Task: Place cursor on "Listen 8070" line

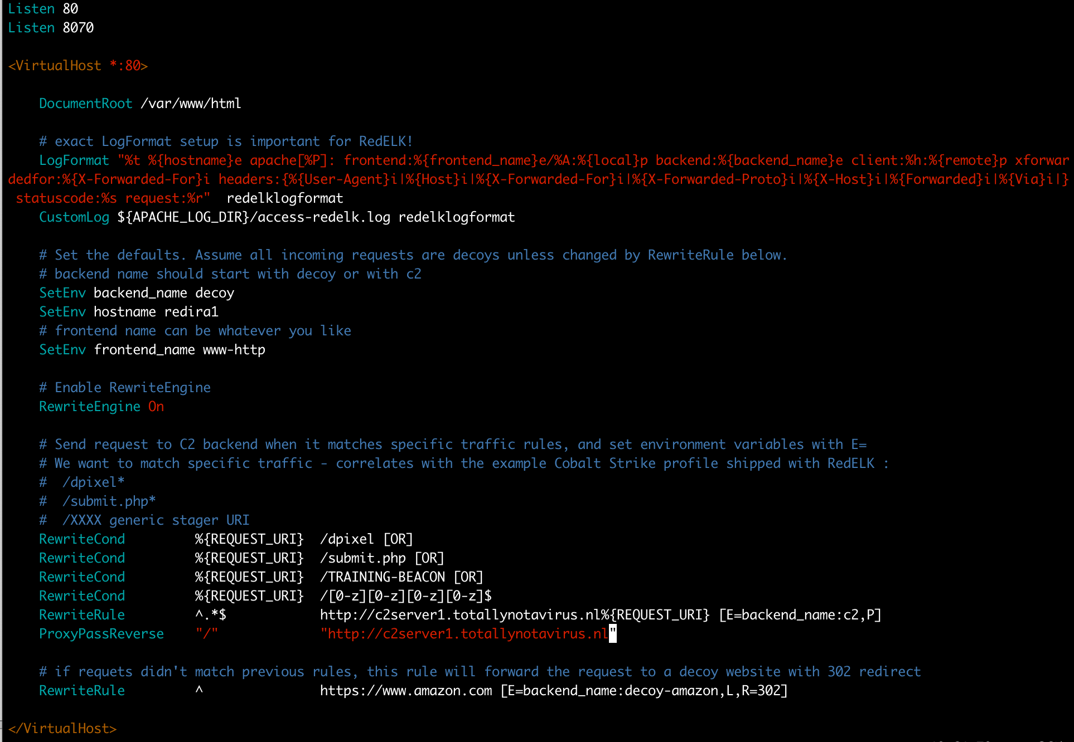Action: click(x=51, y=28)
